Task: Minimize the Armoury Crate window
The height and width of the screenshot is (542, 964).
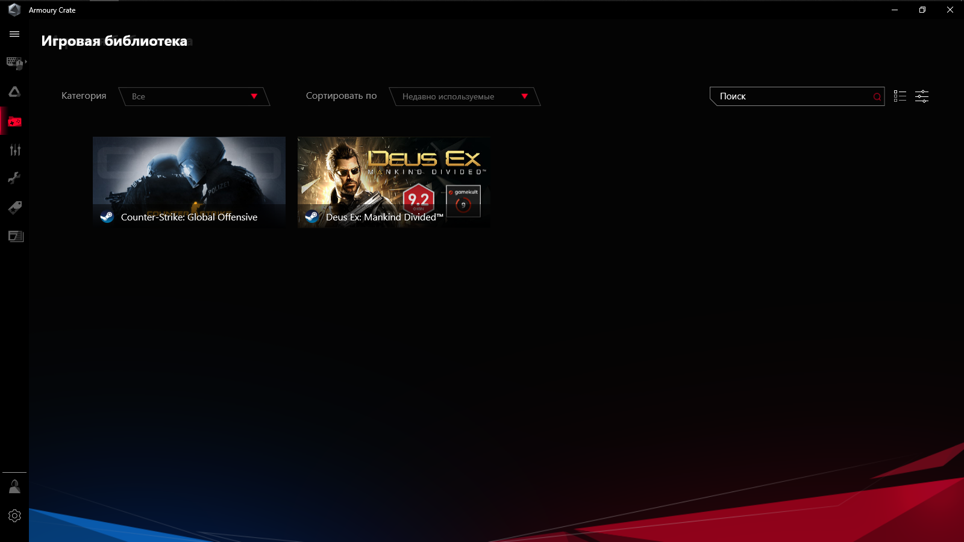Action: [x=895, y=10]
